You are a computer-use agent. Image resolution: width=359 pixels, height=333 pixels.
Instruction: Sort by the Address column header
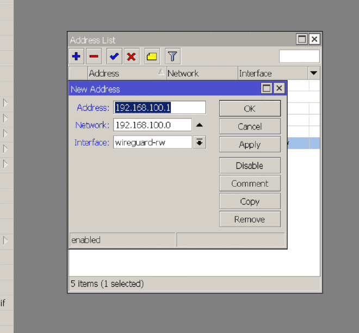click(127, 73)
